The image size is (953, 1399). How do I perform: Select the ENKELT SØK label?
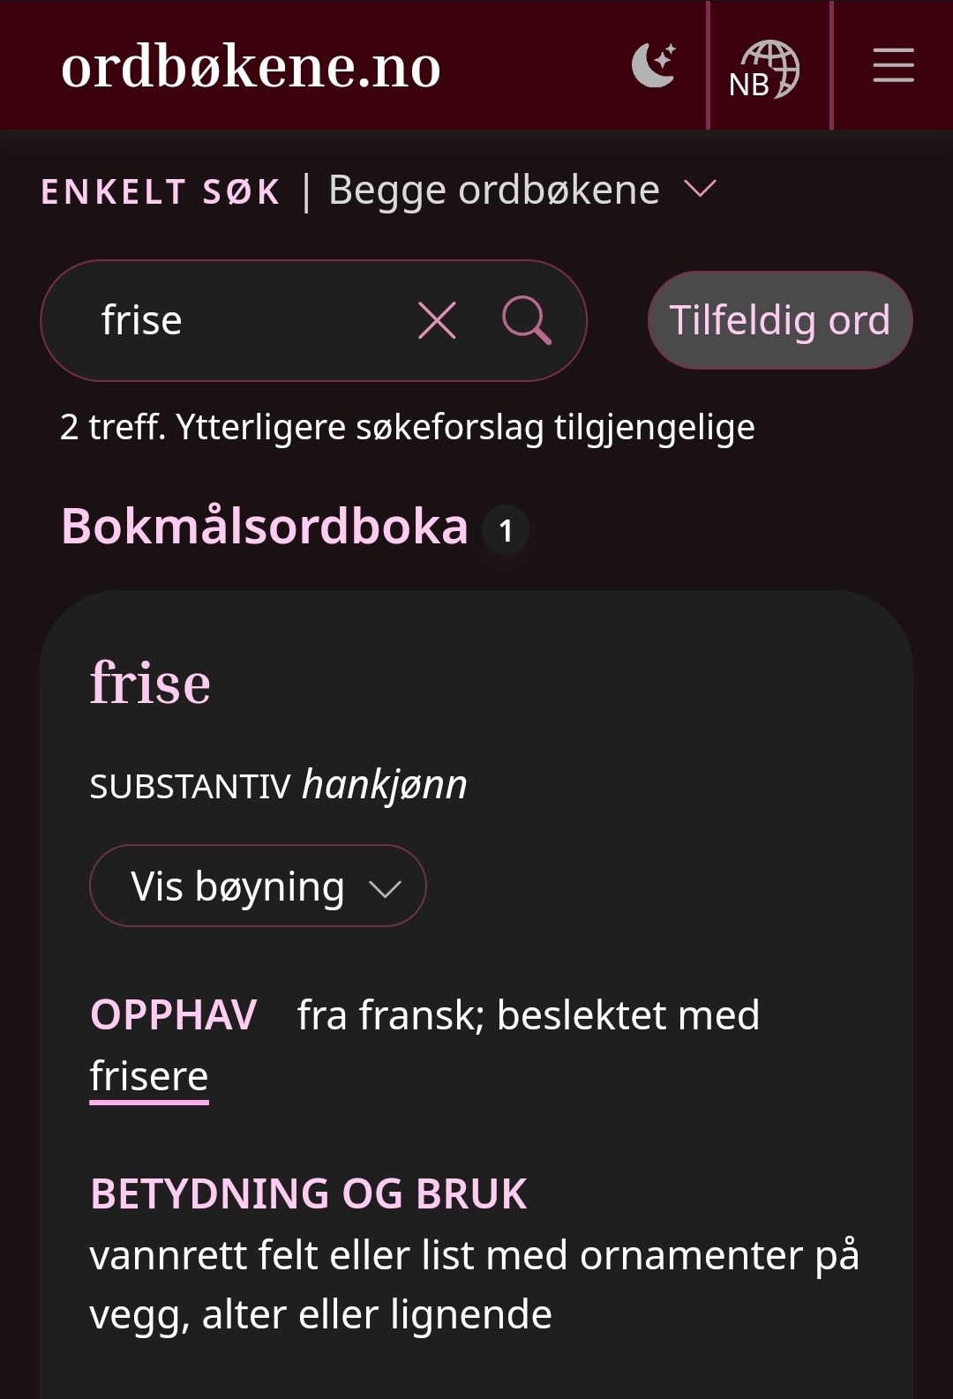(161, 191)
